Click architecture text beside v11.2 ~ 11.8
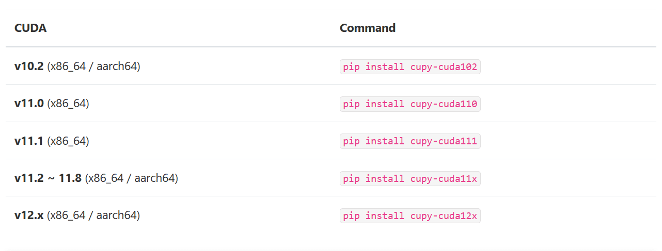Image resolution: width=662 pixels, height=251 pixels. tap(131, 178)
